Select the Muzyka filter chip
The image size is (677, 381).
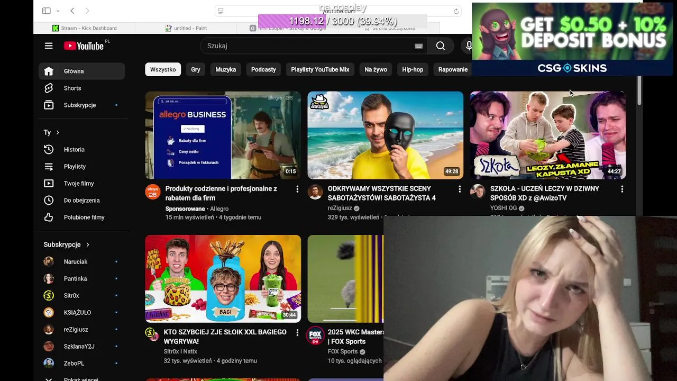click(x=226, y=69)
